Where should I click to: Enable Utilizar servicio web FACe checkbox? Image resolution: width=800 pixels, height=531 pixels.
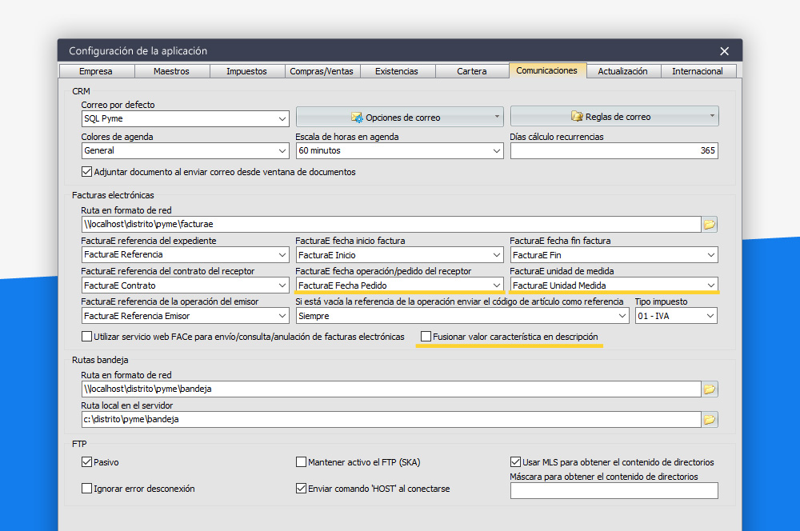click(87, 337)
